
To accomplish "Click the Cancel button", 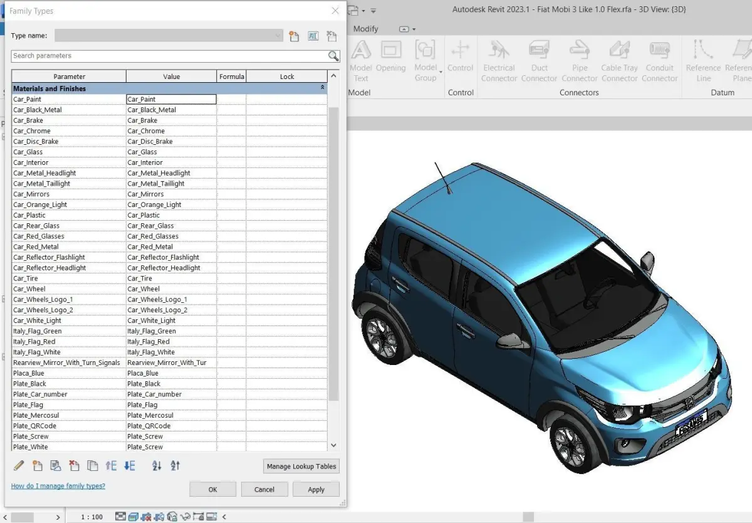I will coord(264,489).
